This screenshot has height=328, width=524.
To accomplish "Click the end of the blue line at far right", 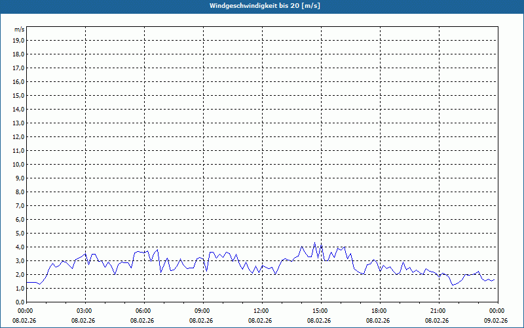I will pos(494,279).
